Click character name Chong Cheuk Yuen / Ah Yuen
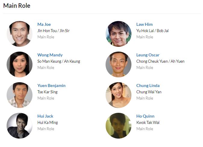Viewport: 203px width, 147px height. [x=160, y=61]
